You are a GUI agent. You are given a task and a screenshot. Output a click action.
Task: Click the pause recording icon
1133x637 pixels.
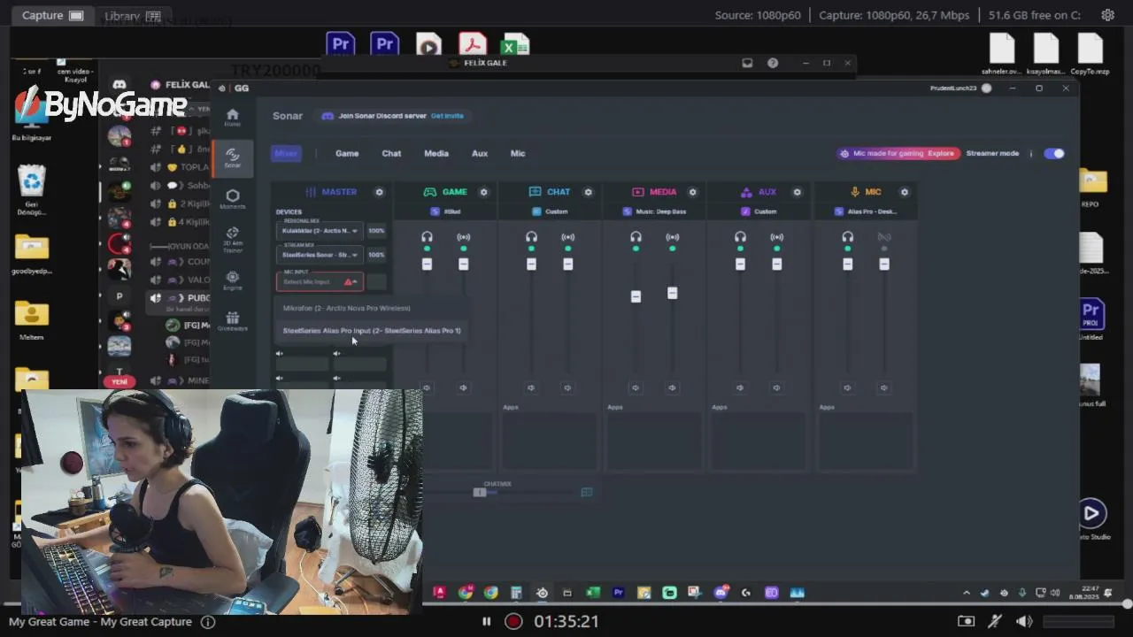point(486,621)
